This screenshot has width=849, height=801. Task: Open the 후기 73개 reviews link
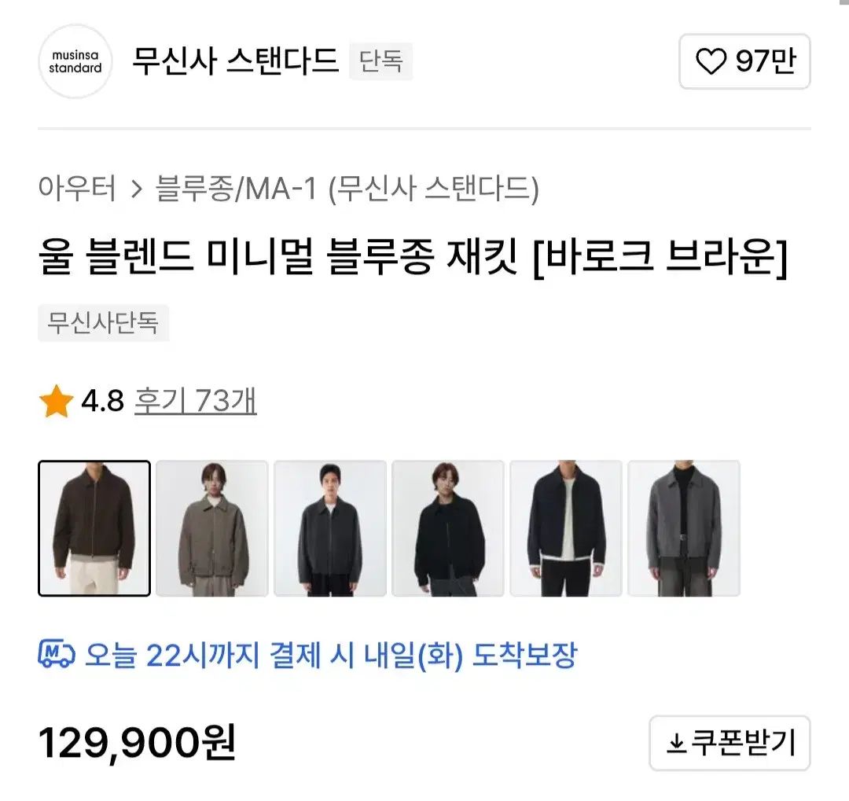pos(195,402)
